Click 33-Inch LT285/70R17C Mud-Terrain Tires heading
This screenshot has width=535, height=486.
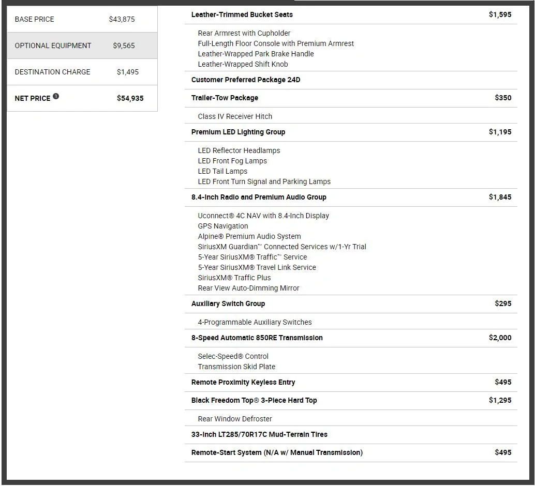(259, 434)
